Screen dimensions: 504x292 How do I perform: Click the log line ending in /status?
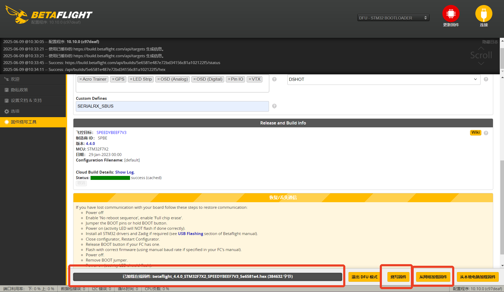(112, 63)
